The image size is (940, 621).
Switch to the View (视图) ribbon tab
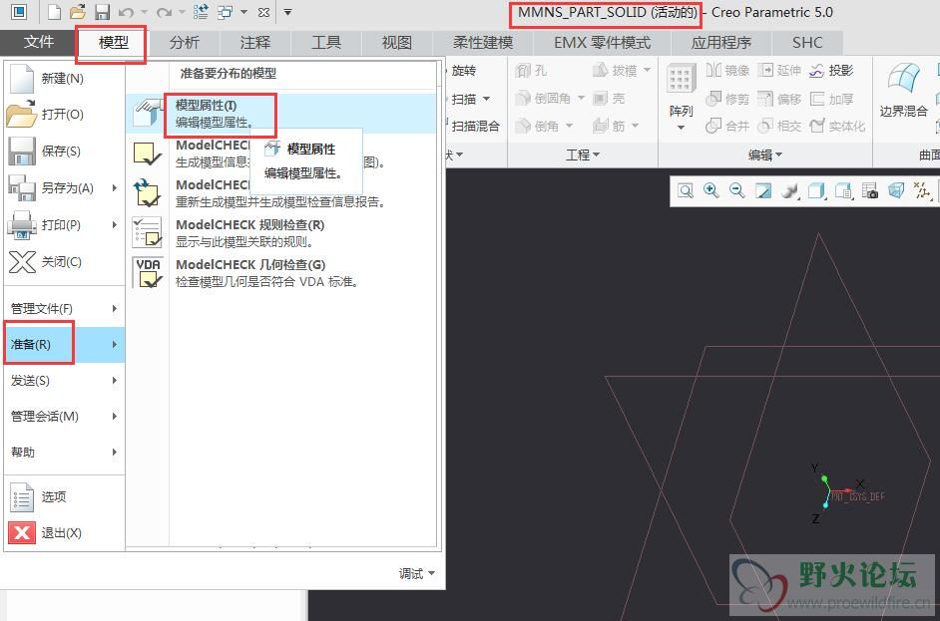coord(397,43)
